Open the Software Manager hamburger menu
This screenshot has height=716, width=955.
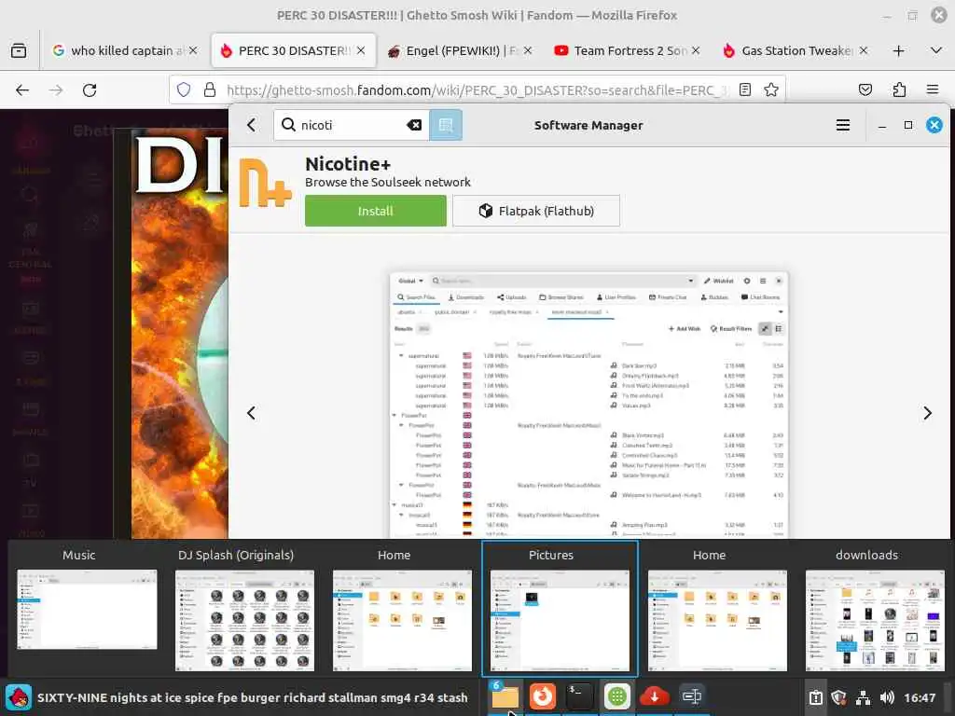(x=842, y=126)
